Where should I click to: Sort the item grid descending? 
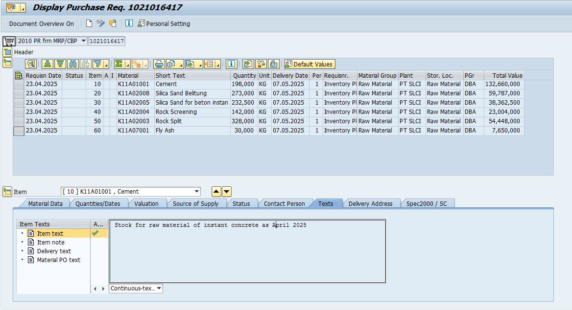click(x=60, y=64)
